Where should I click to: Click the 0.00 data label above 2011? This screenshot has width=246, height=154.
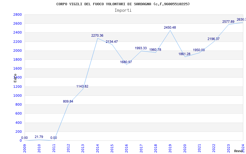[54, 138]
